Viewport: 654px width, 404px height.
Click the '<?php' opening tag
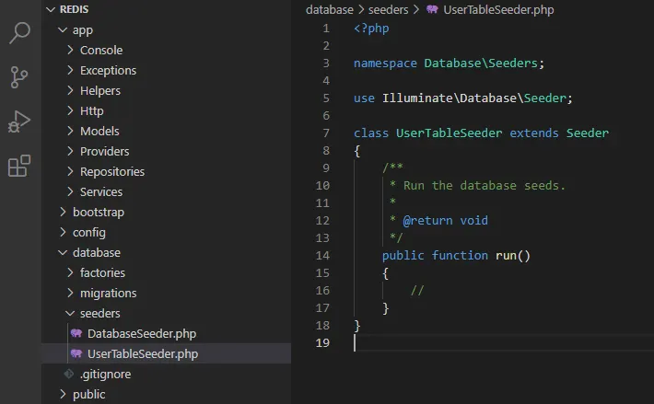tap(371, 29)
